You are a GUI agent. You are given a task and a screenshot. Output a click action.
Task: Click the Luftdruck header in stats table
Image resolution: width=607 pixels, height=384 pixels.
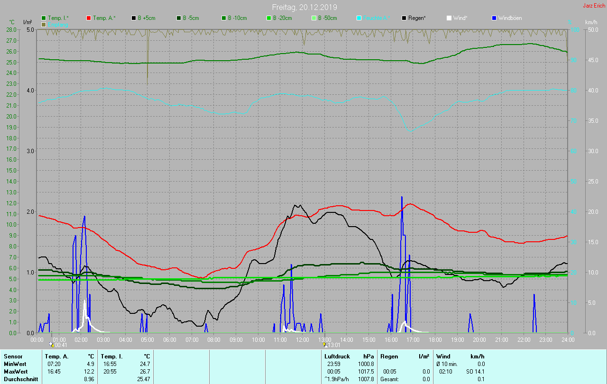tap(337, 356)
